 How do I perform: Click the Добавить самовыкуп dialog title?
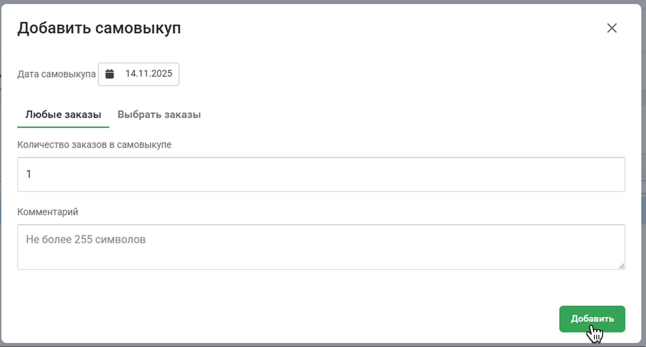pos(99,28)
